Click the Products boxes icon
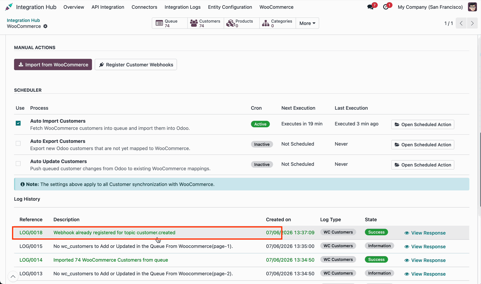This screenshot has height=284, width=481. coord(230,23)
